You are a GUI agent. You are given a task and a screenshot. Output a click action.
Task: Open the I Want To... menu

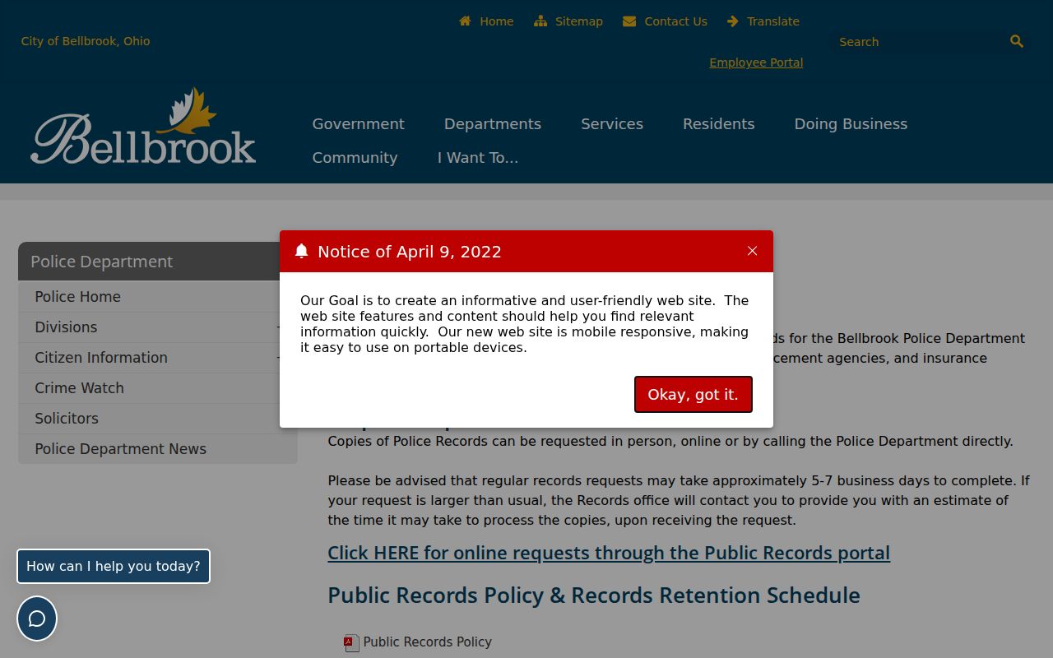pyautogui.click(x=478, y=157)
